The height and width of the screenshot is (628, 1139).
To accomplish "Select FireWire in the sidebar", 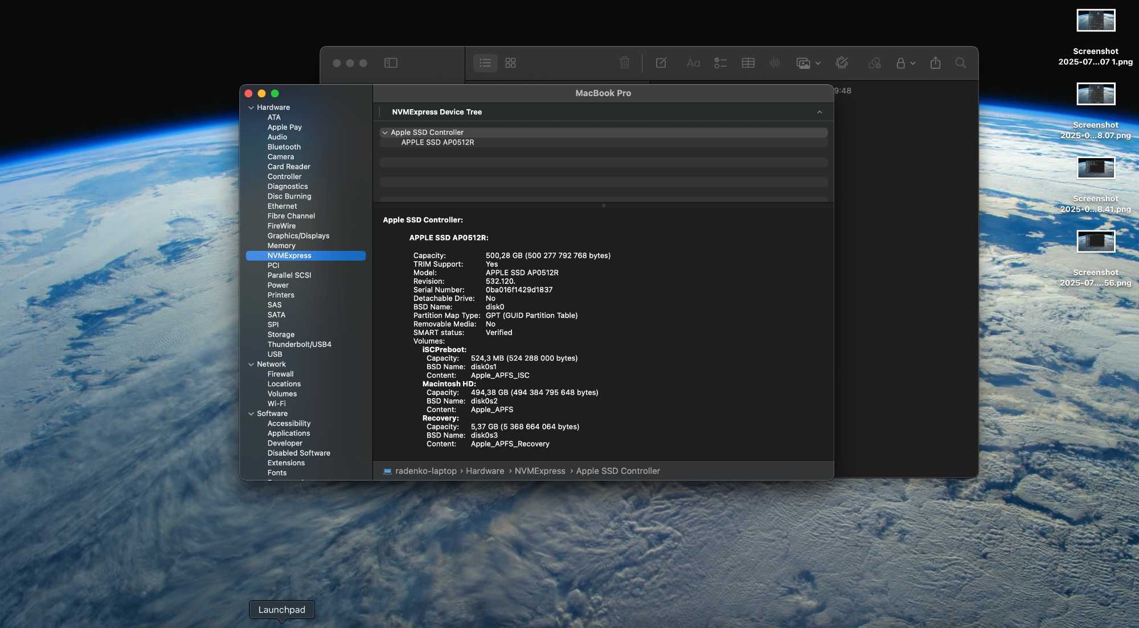I will click(281, 226).
